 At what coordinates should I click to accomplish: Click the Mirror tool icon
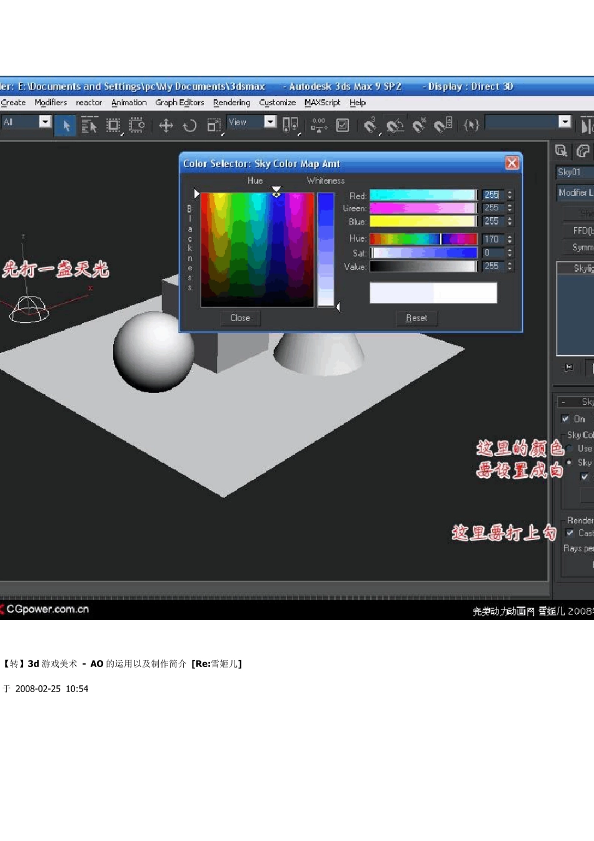click(x=586, y=126)
